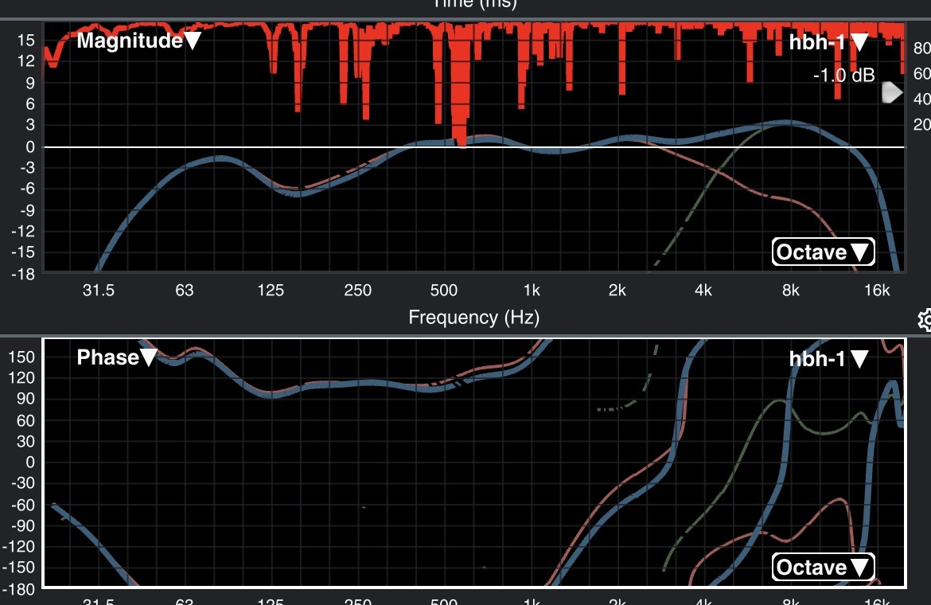This screenshot has width=931, height=605.
Task: Open the Octave smoothing dropdown in the phase graph
Action: coord(823,567)
